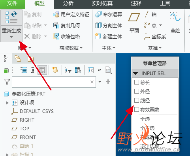Image resolution: width=190 pixels, height=156 pixels.
Task: Open the 粘贴 dropdown arrow
Action: click(45, 25)
